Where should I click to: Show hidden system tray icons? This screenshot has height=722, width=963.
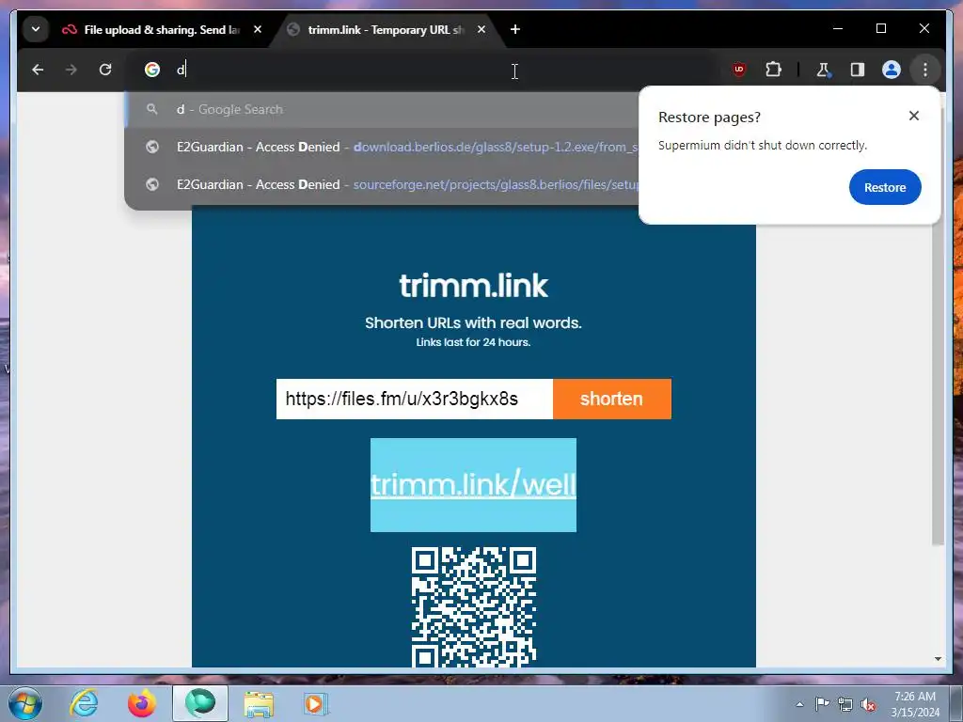click(799, 704)
